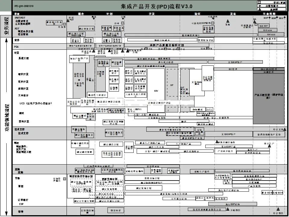Click the legend's diamond checkpoint symbol

pyautogui.click(x=259, y=6)
